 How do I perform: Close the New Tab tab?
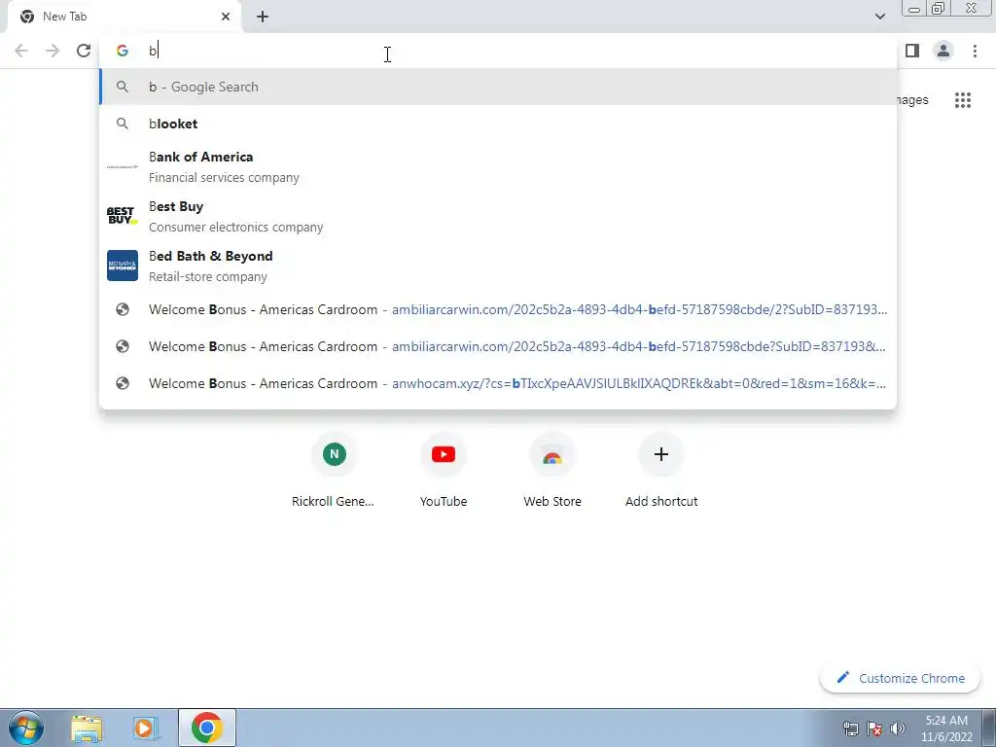pos(226,17)
